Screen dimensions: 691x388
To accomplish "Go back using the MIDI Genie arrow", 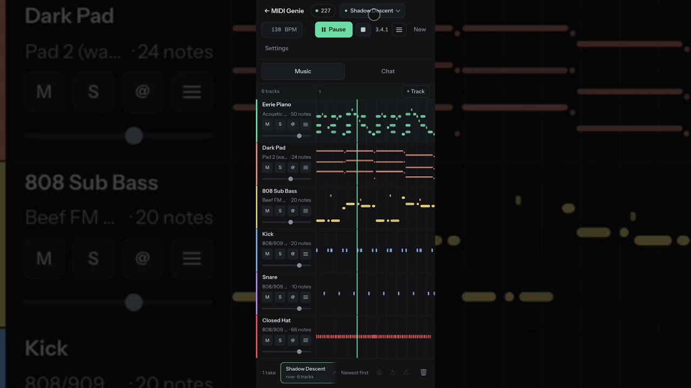I will [x=267, y=11].
